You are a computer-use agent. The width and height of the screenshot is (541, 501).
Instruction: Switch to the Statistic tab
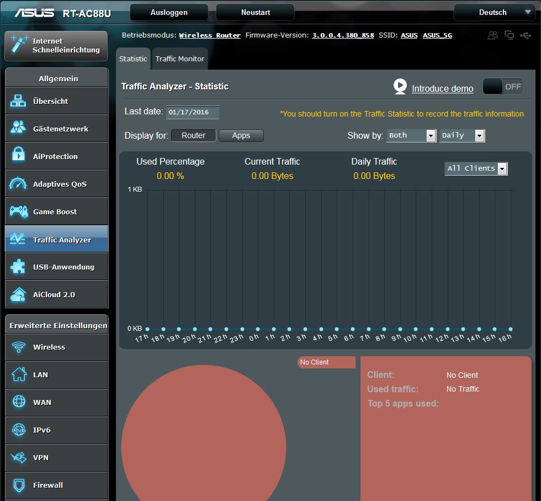133,59
